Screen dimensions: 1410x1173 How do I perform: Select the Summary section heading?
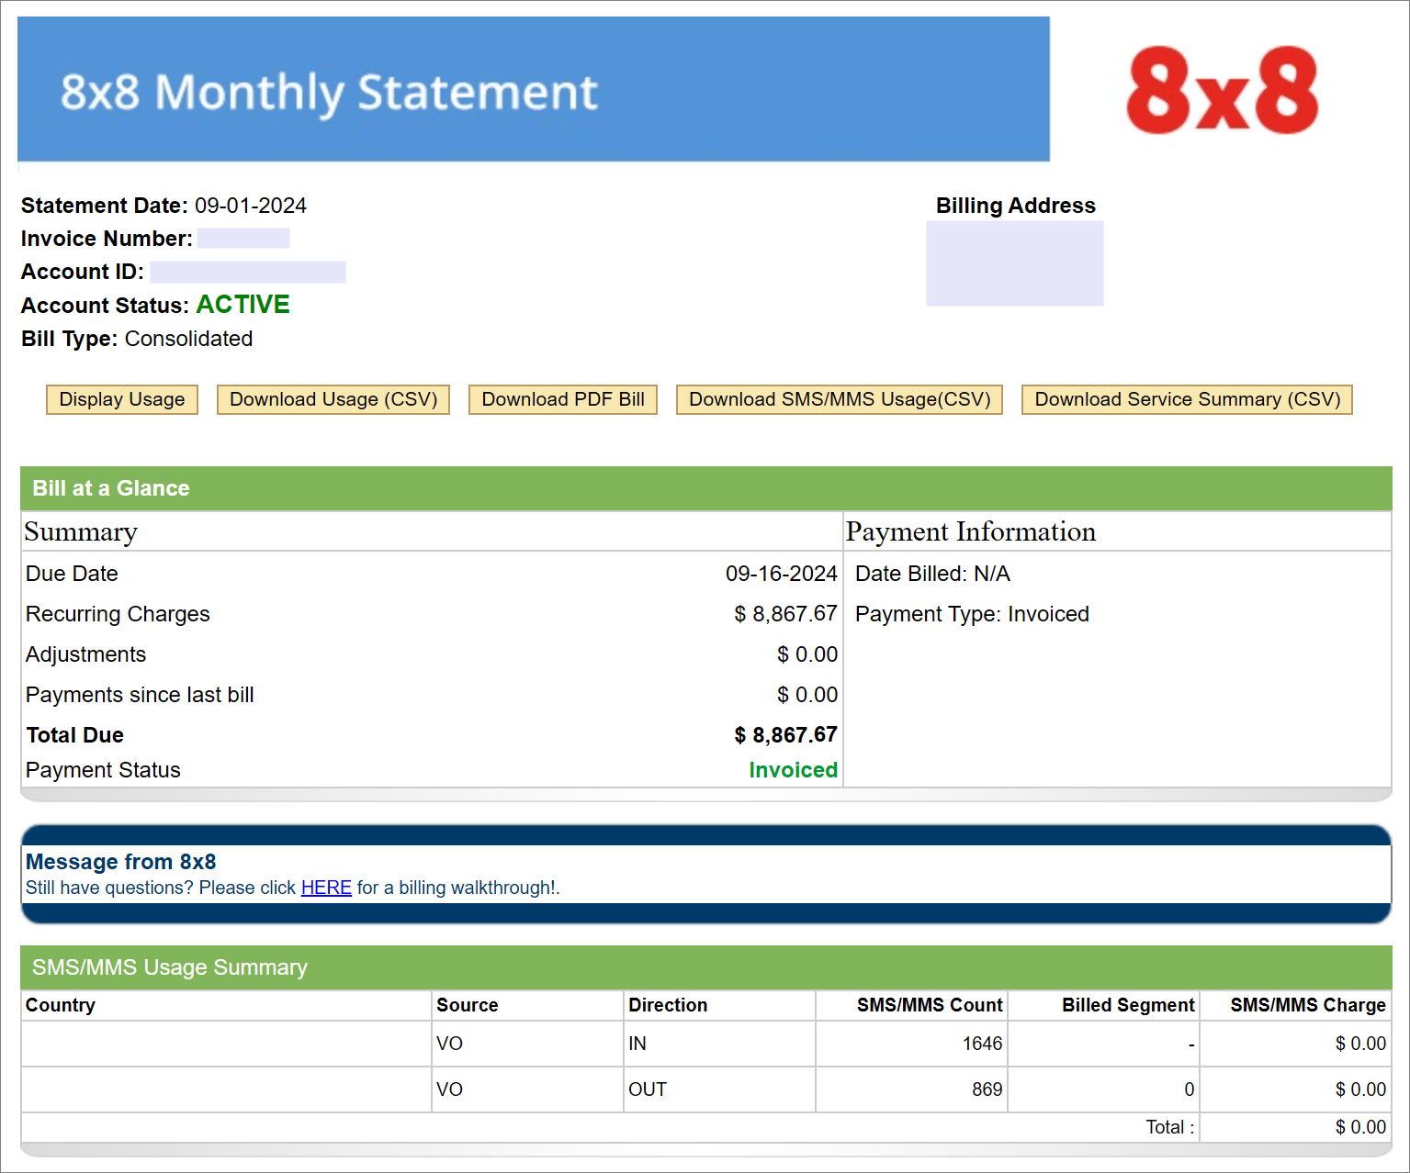81,531
